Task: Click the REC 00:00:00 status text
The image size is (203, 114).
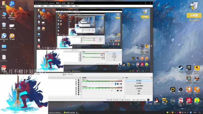Action: (126, 100)
